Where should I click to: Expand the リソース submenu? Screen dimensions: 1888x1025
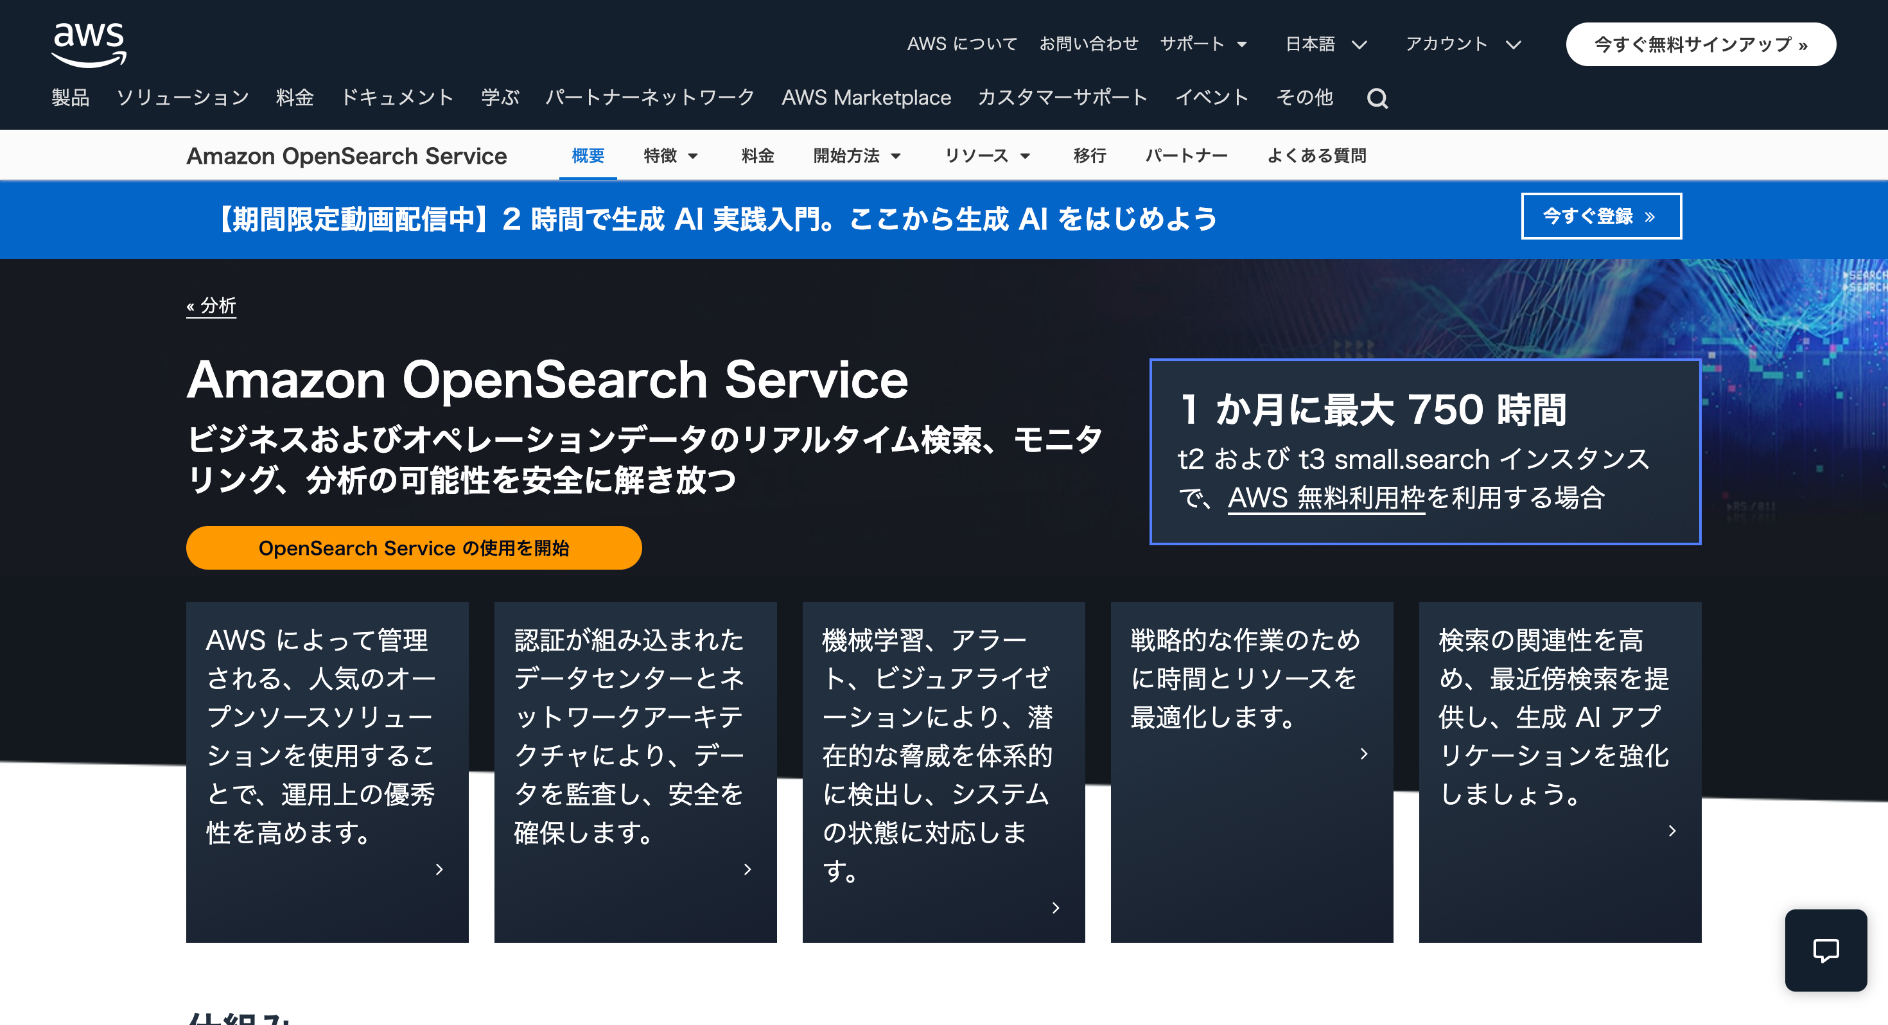(x=987, y=155)
